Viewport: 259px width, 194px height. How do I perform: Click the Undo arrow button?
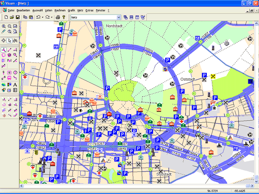click(x=38, y=17)
